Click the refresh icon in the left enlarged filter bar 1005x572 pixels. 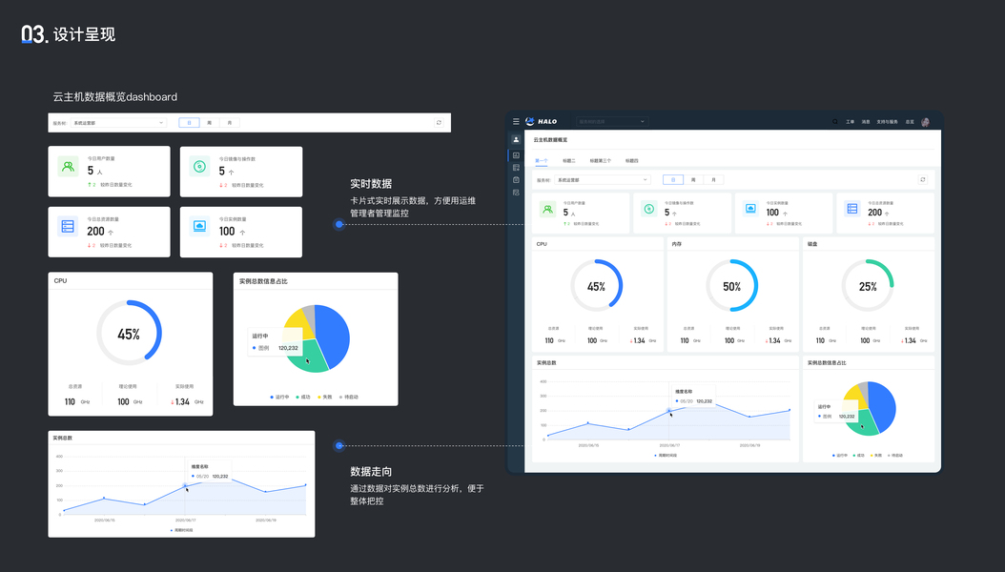(439, 122)
